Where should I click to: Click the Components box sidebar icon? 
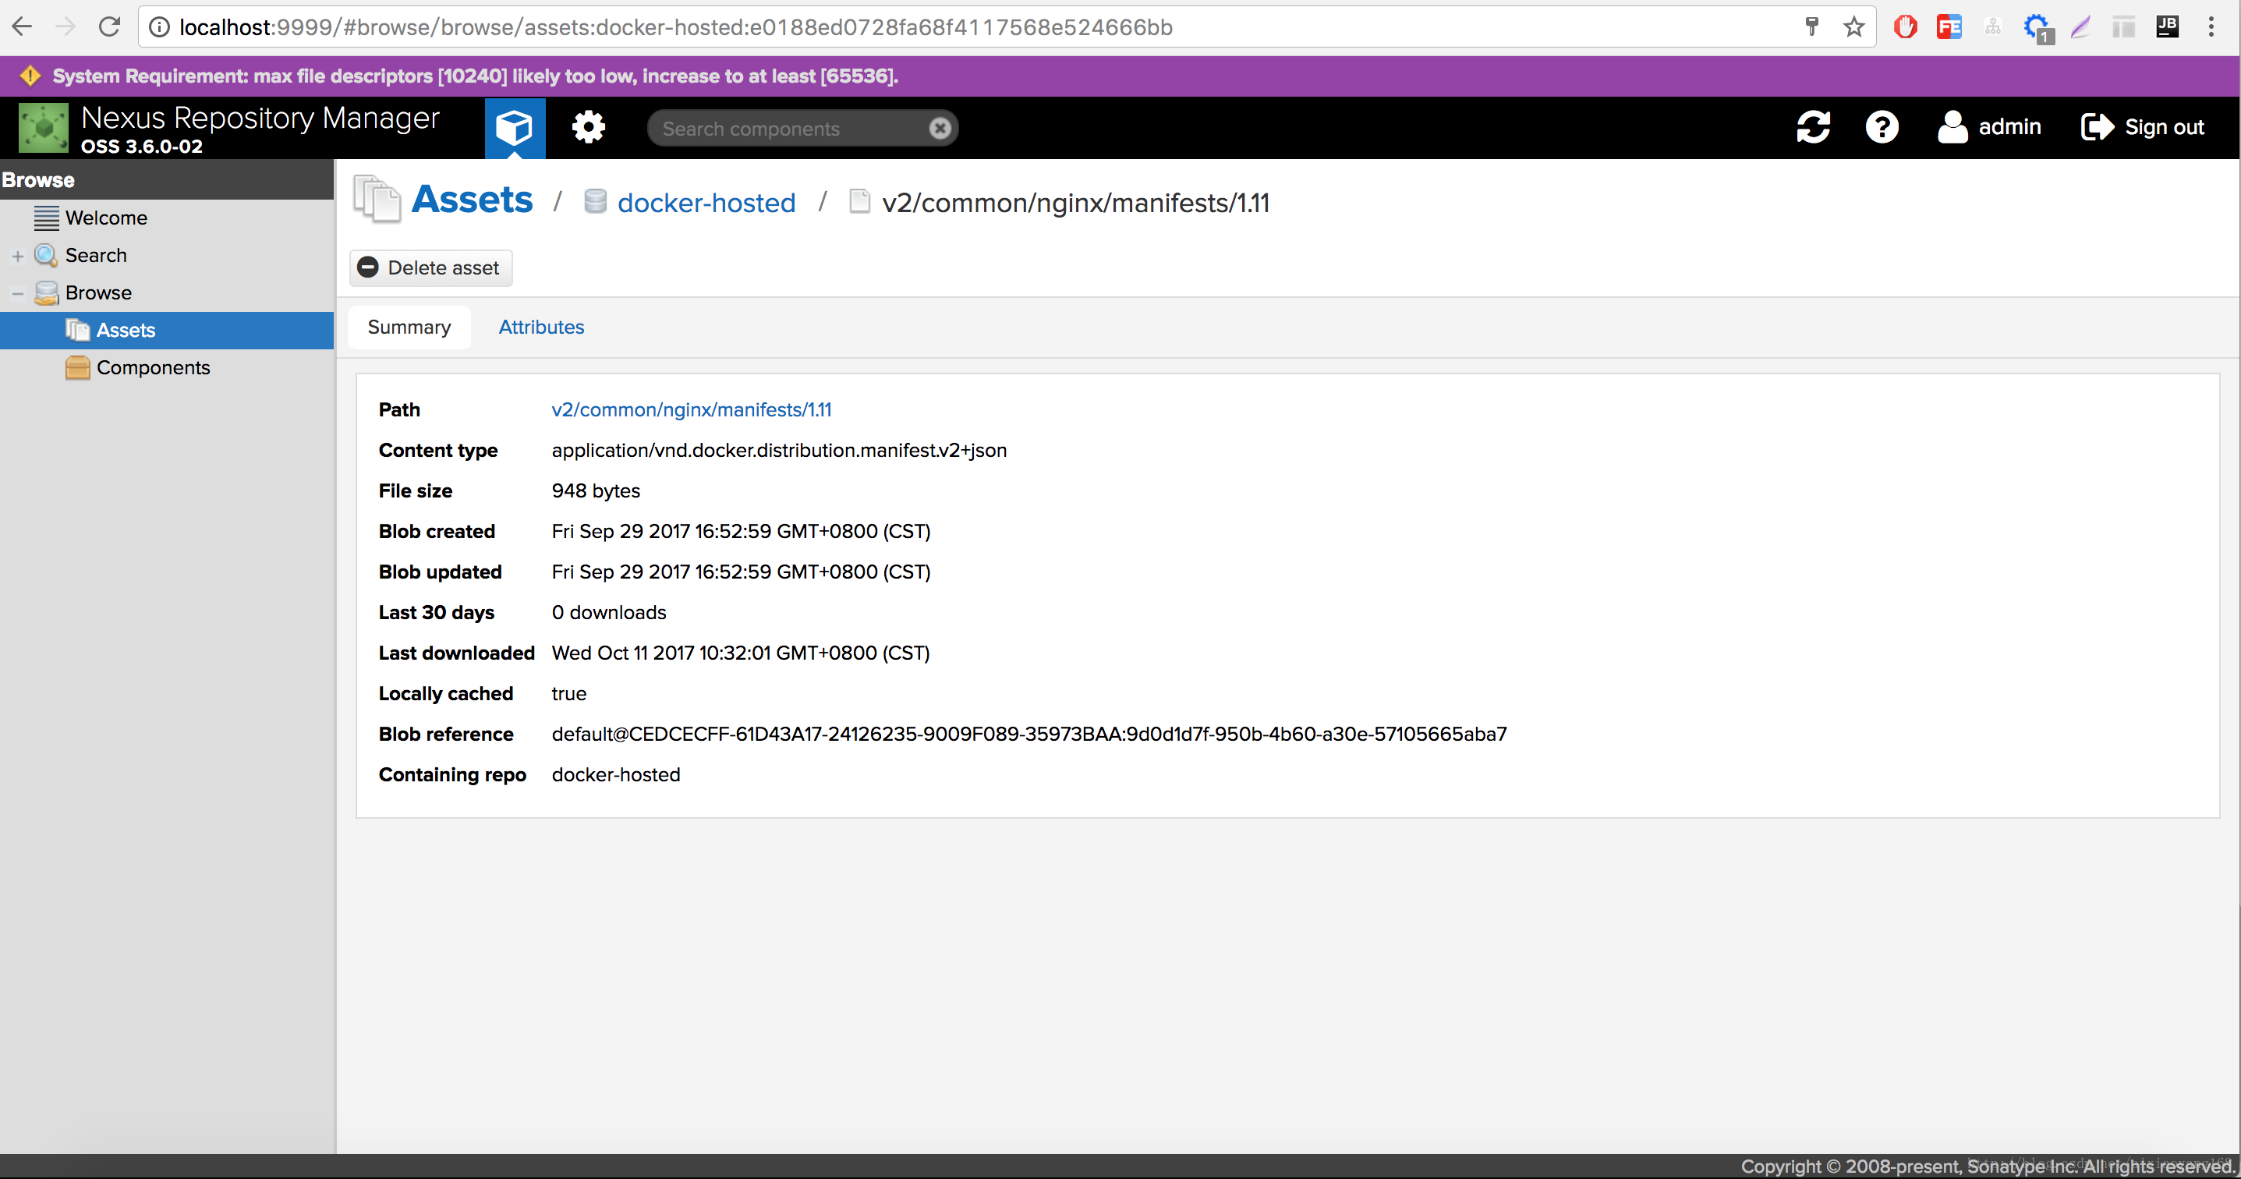(x=77, y=367)
